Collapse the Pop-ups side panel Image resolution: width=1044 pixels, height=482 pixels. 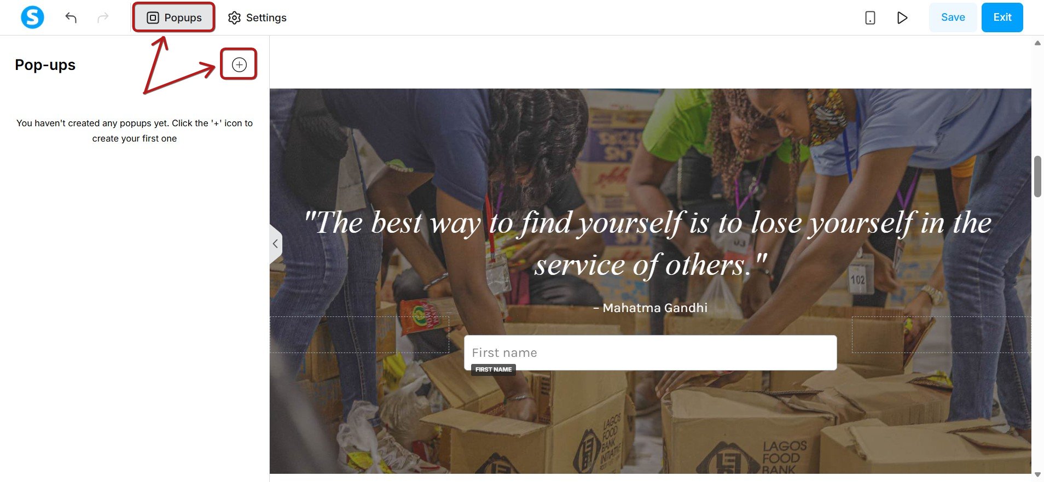tap(276, 244)
